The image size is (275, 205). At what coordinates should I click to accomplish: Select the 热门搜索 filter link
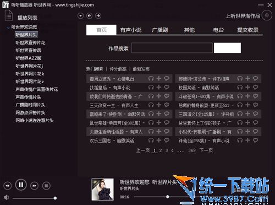coord(95,69)
